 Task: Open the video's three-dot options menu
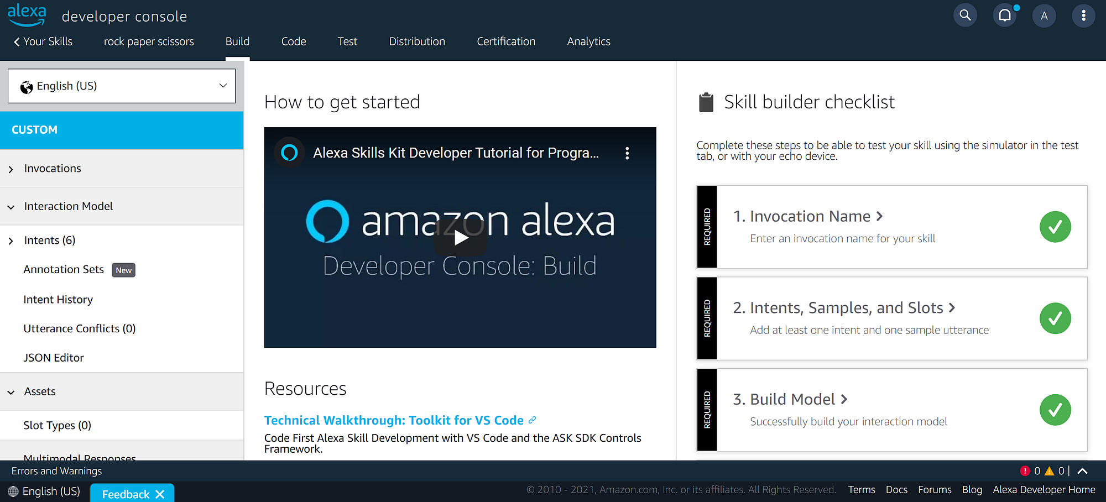click(627, 153)
